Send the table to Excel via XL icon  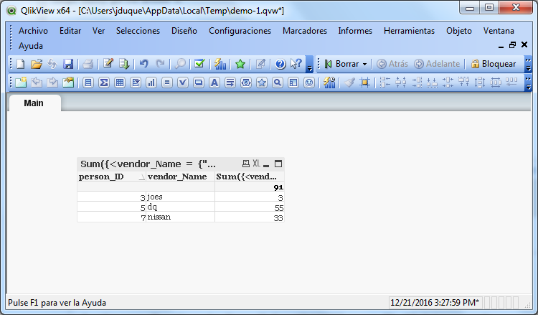coord(256,164)
